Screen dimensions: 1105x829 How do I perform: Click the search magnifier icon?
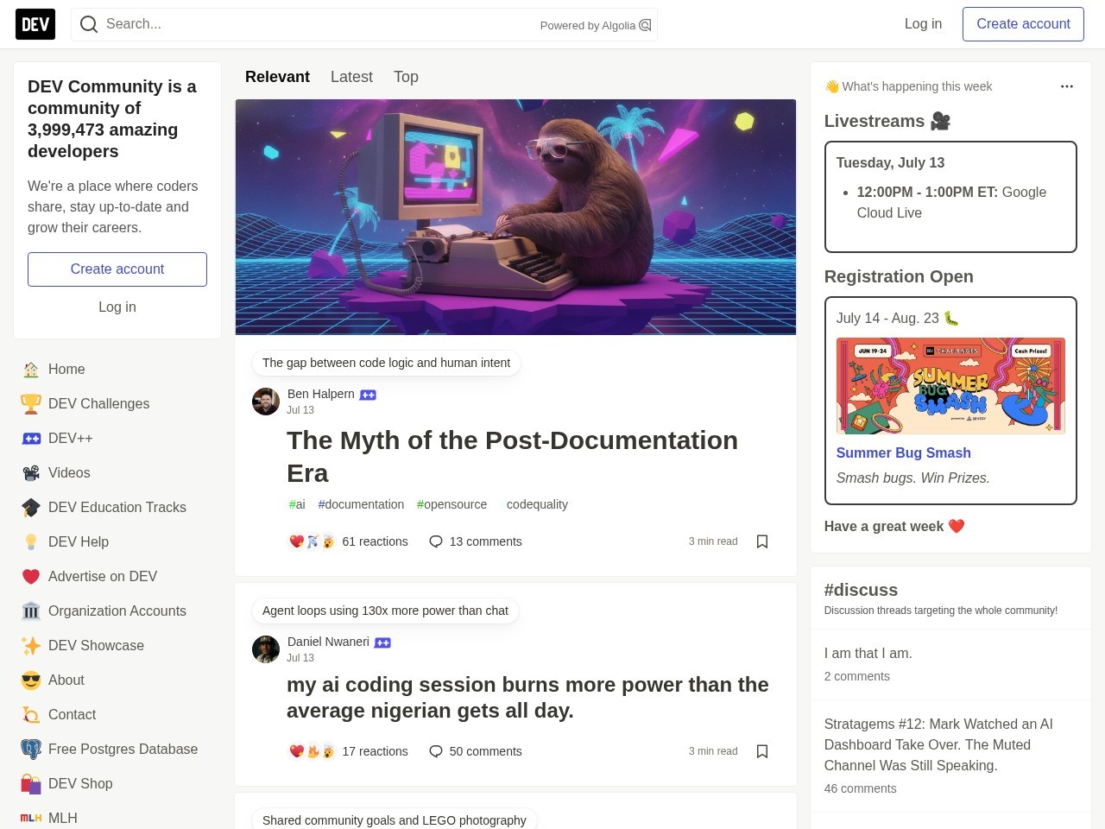point(88,24)
